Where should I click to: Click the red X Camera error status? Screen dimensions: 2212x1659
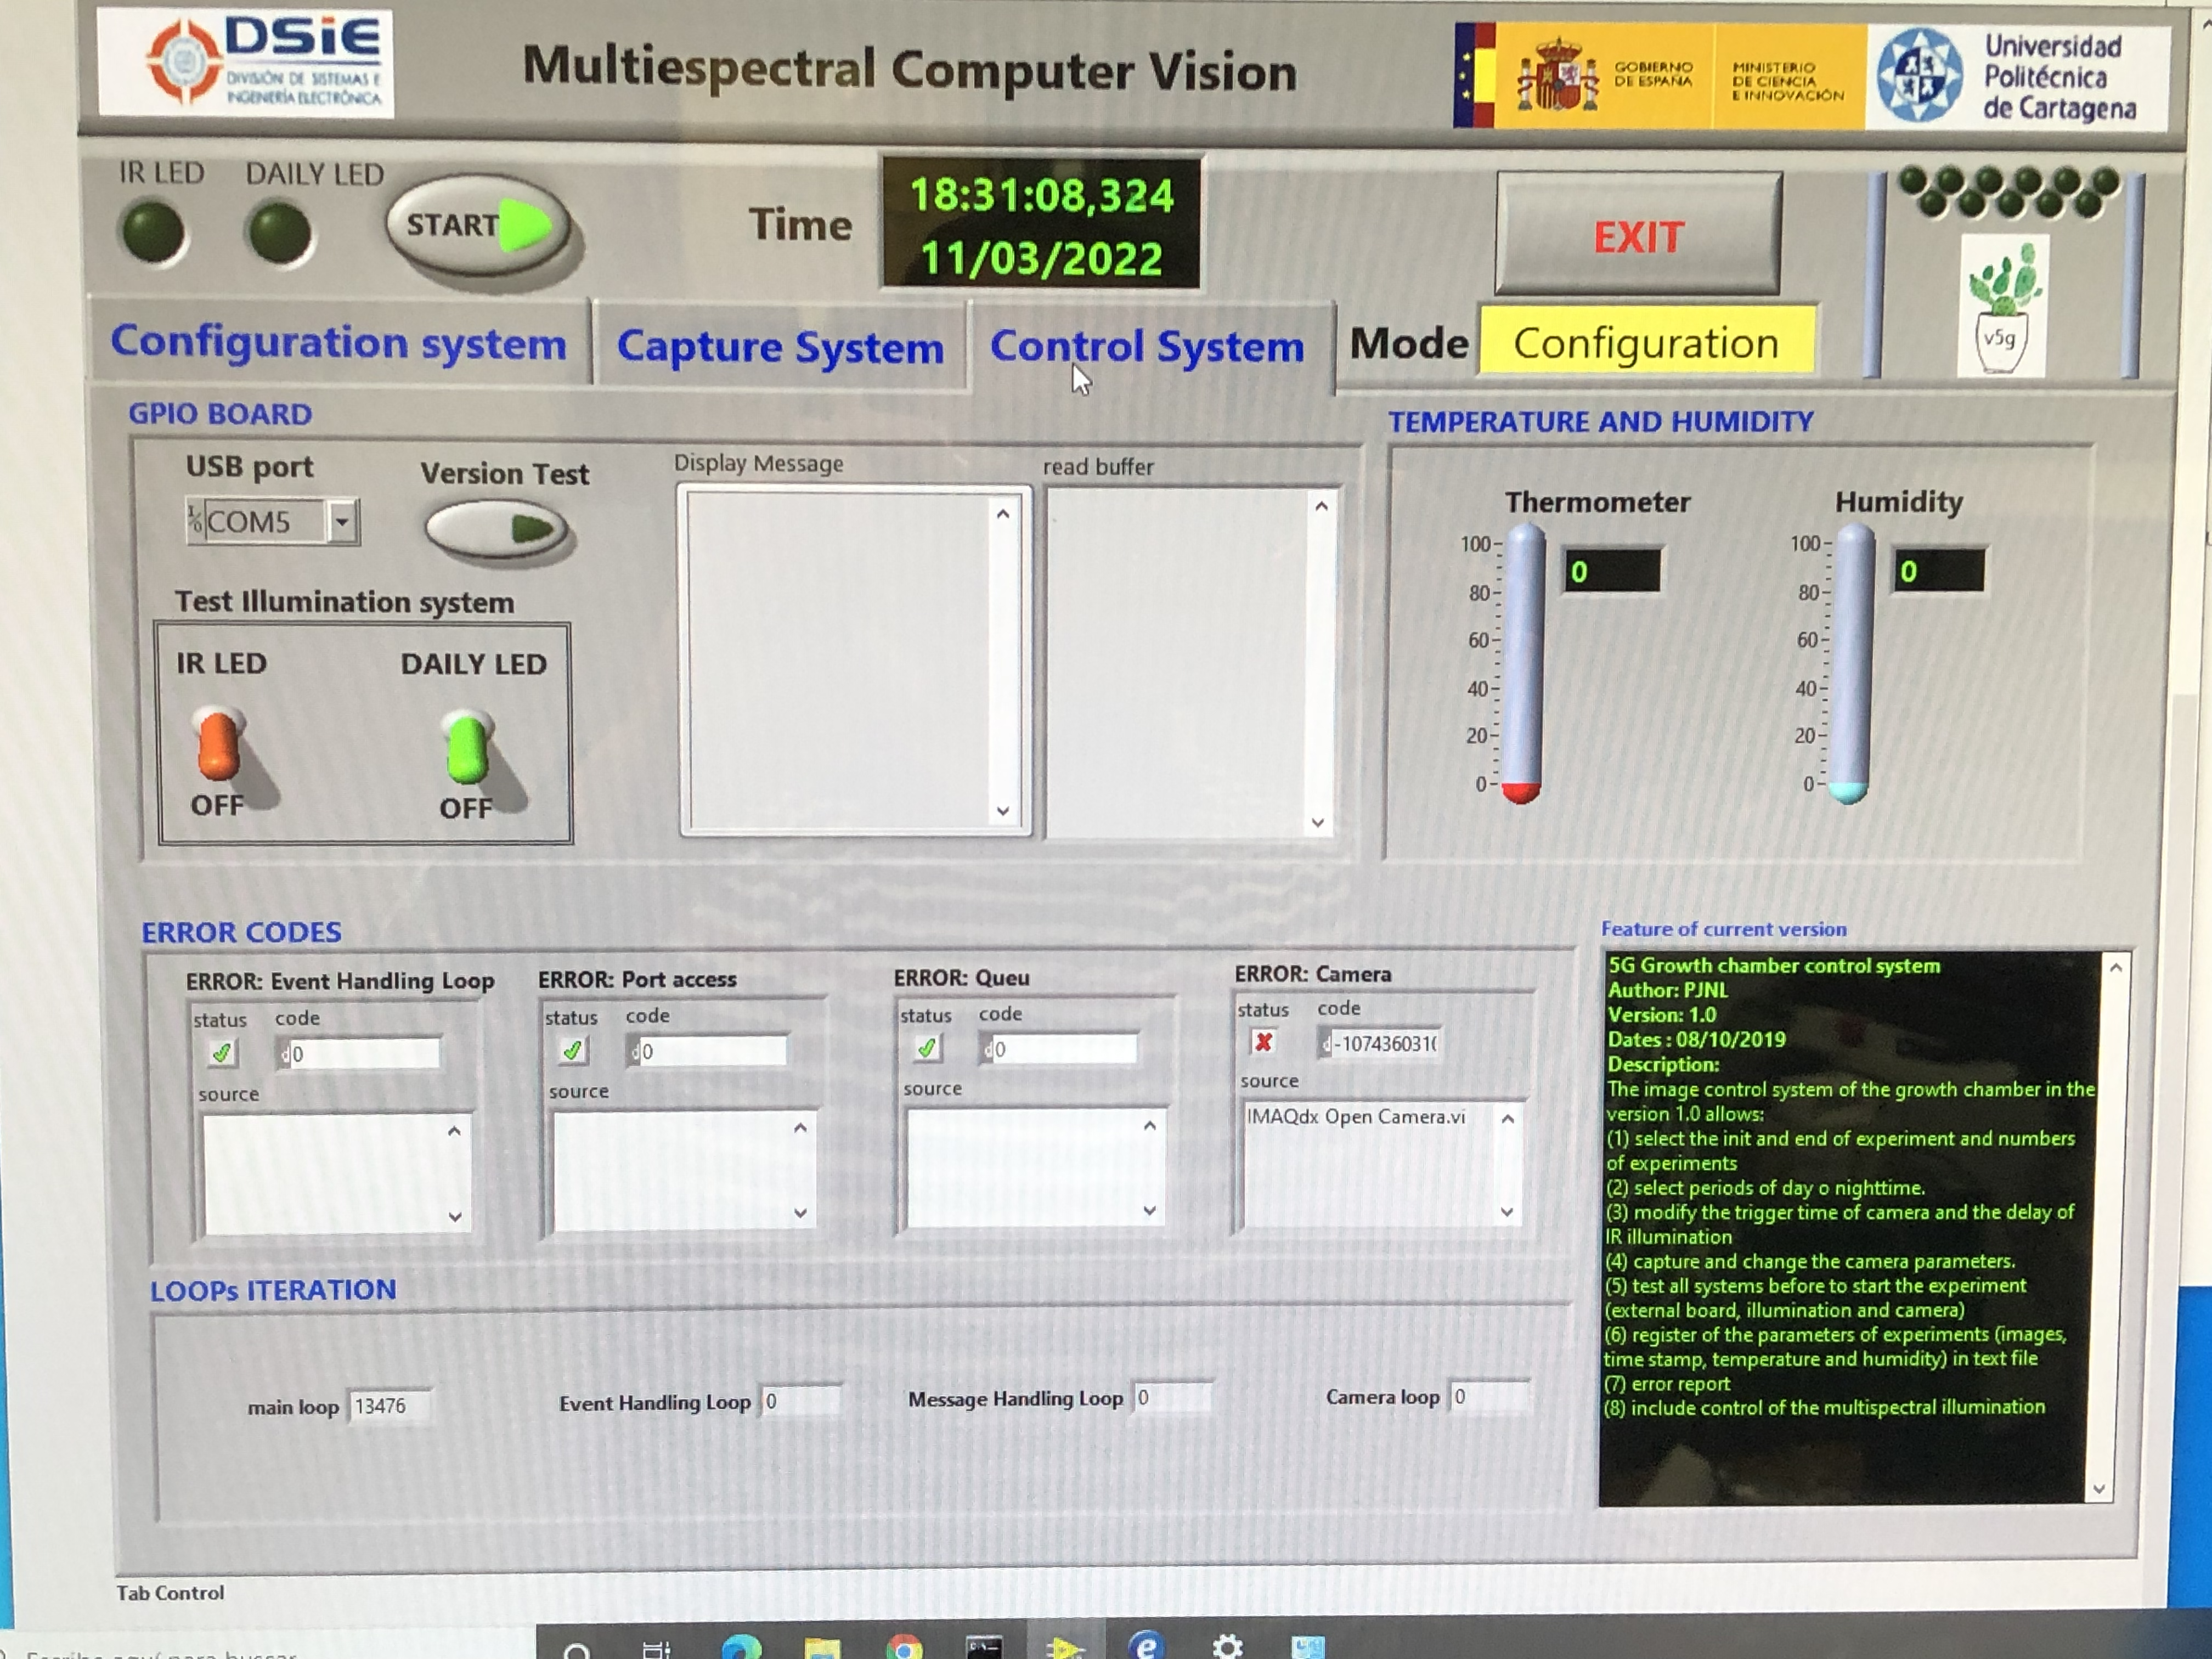point(1263,1042)
